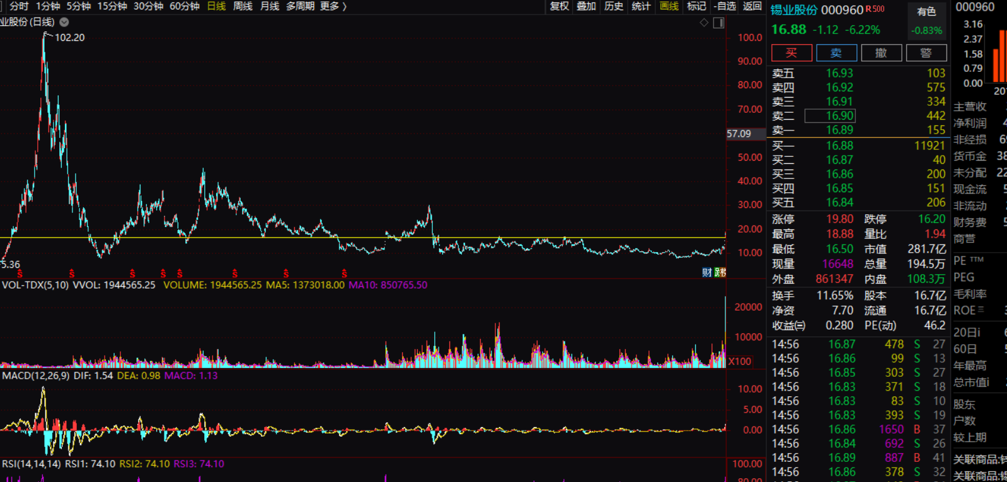
Task: Open the 复权 adjustment options
Action: coord(560,6)
